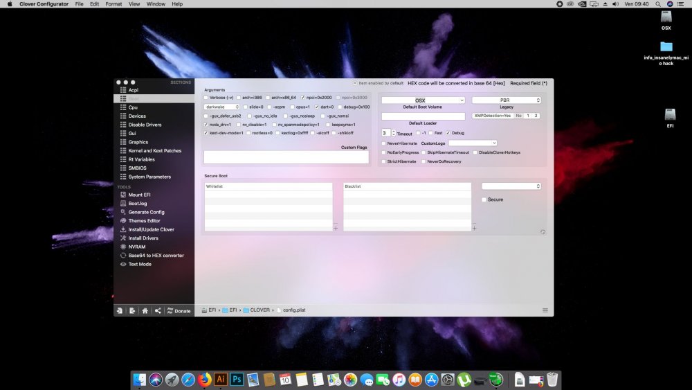
Task: Open Safari from the Dock
Action: click(x=188, y=380)
